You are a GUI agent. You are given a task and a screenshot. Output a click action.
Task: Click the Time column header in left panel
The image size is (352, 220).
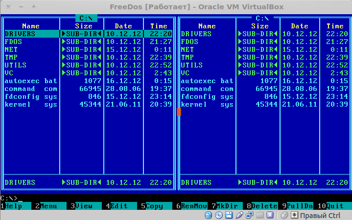pos(159,26)
